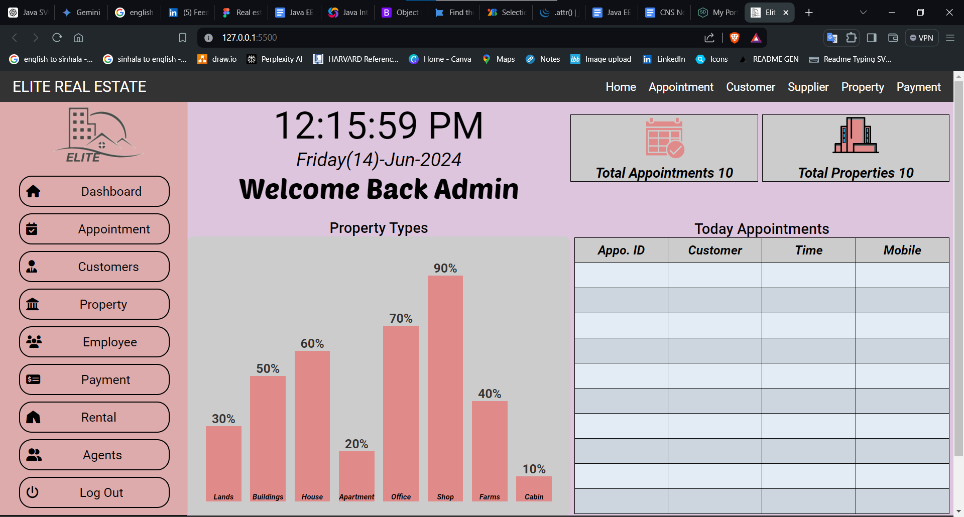
Task: Open the Employee sidebar button
Action: click(x=94, y=342)
